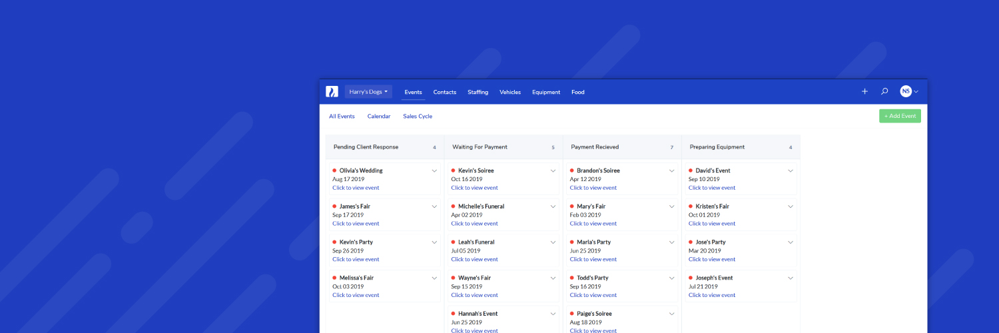Expand the Kevin's Party card chevron
Viewport: 999px width, 333px height.
pyautogui.click(x=434, y=242)
